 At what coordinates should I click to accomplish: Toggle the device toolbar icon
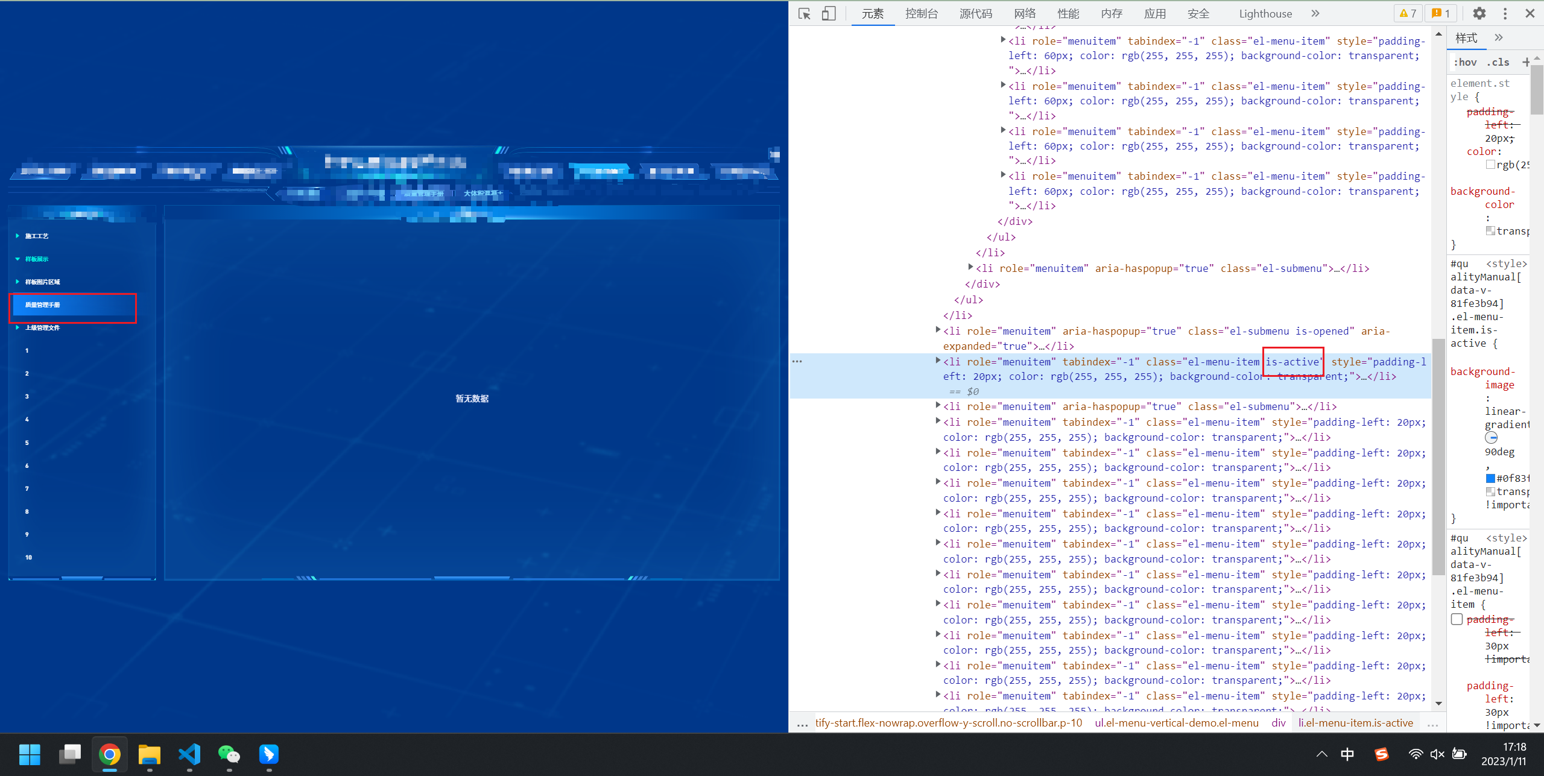829,13
